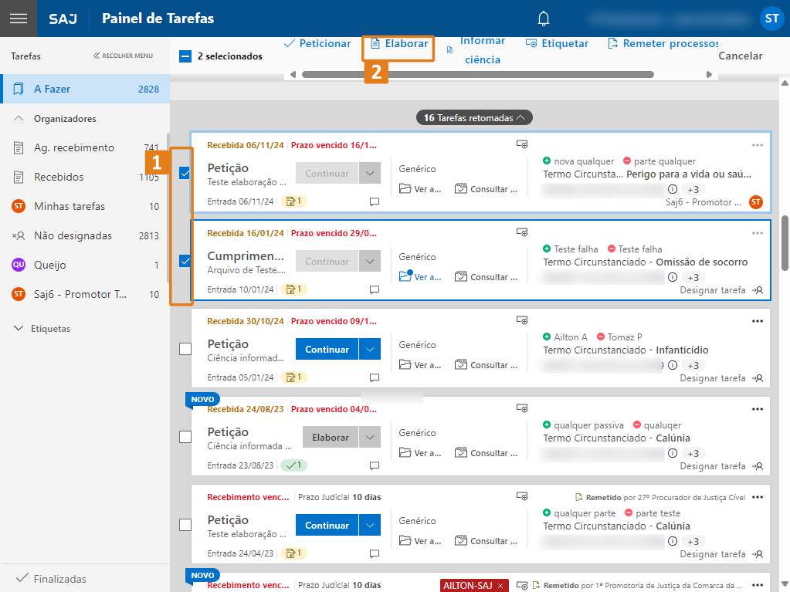Open the notifications bell

544,19
